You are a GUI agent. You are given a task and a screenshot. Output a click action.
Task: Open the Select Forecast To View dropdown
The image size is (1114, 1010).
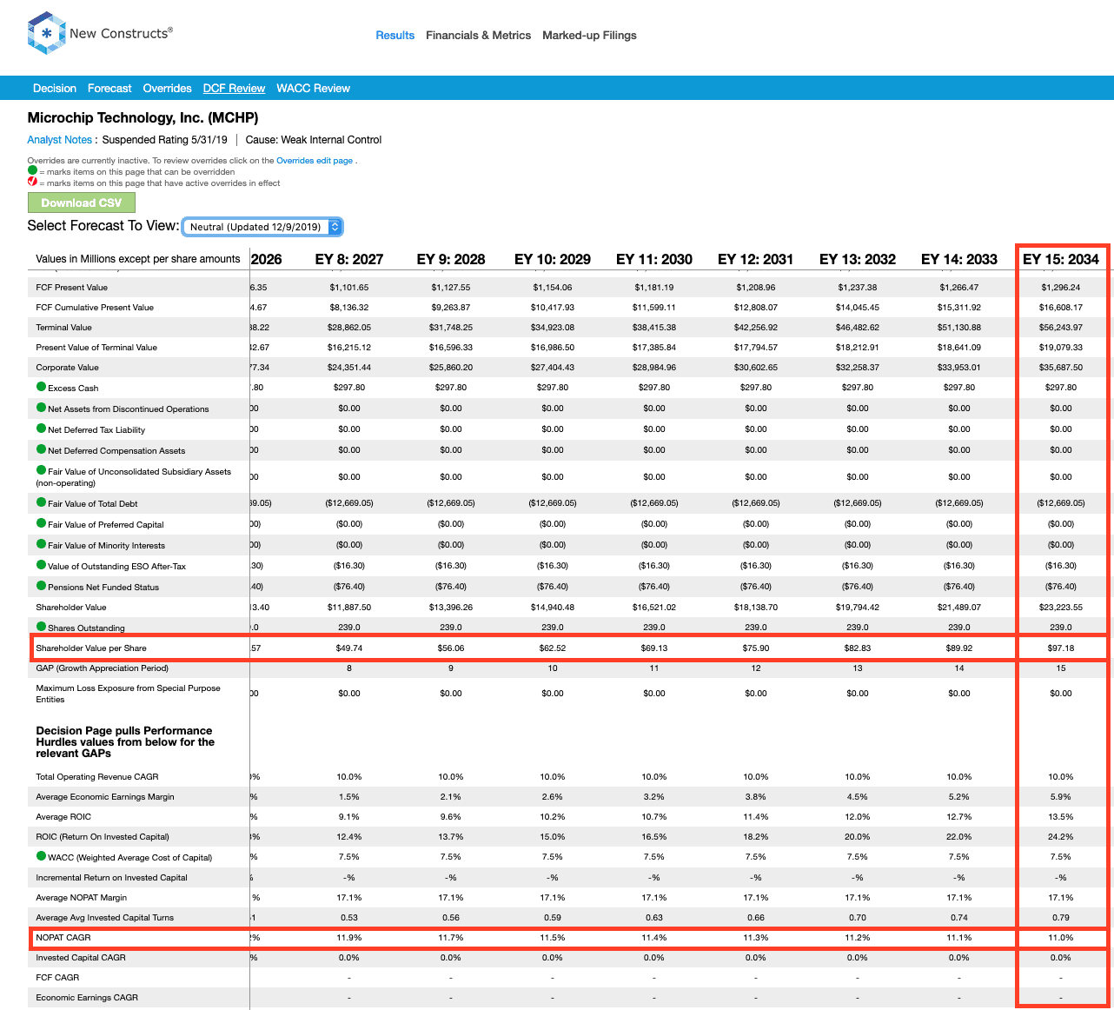262,227
